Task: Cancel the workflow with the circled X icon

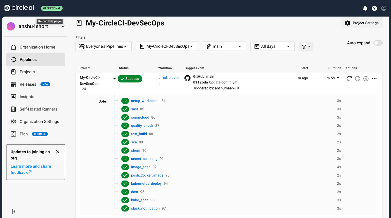Action: (366, 79)
